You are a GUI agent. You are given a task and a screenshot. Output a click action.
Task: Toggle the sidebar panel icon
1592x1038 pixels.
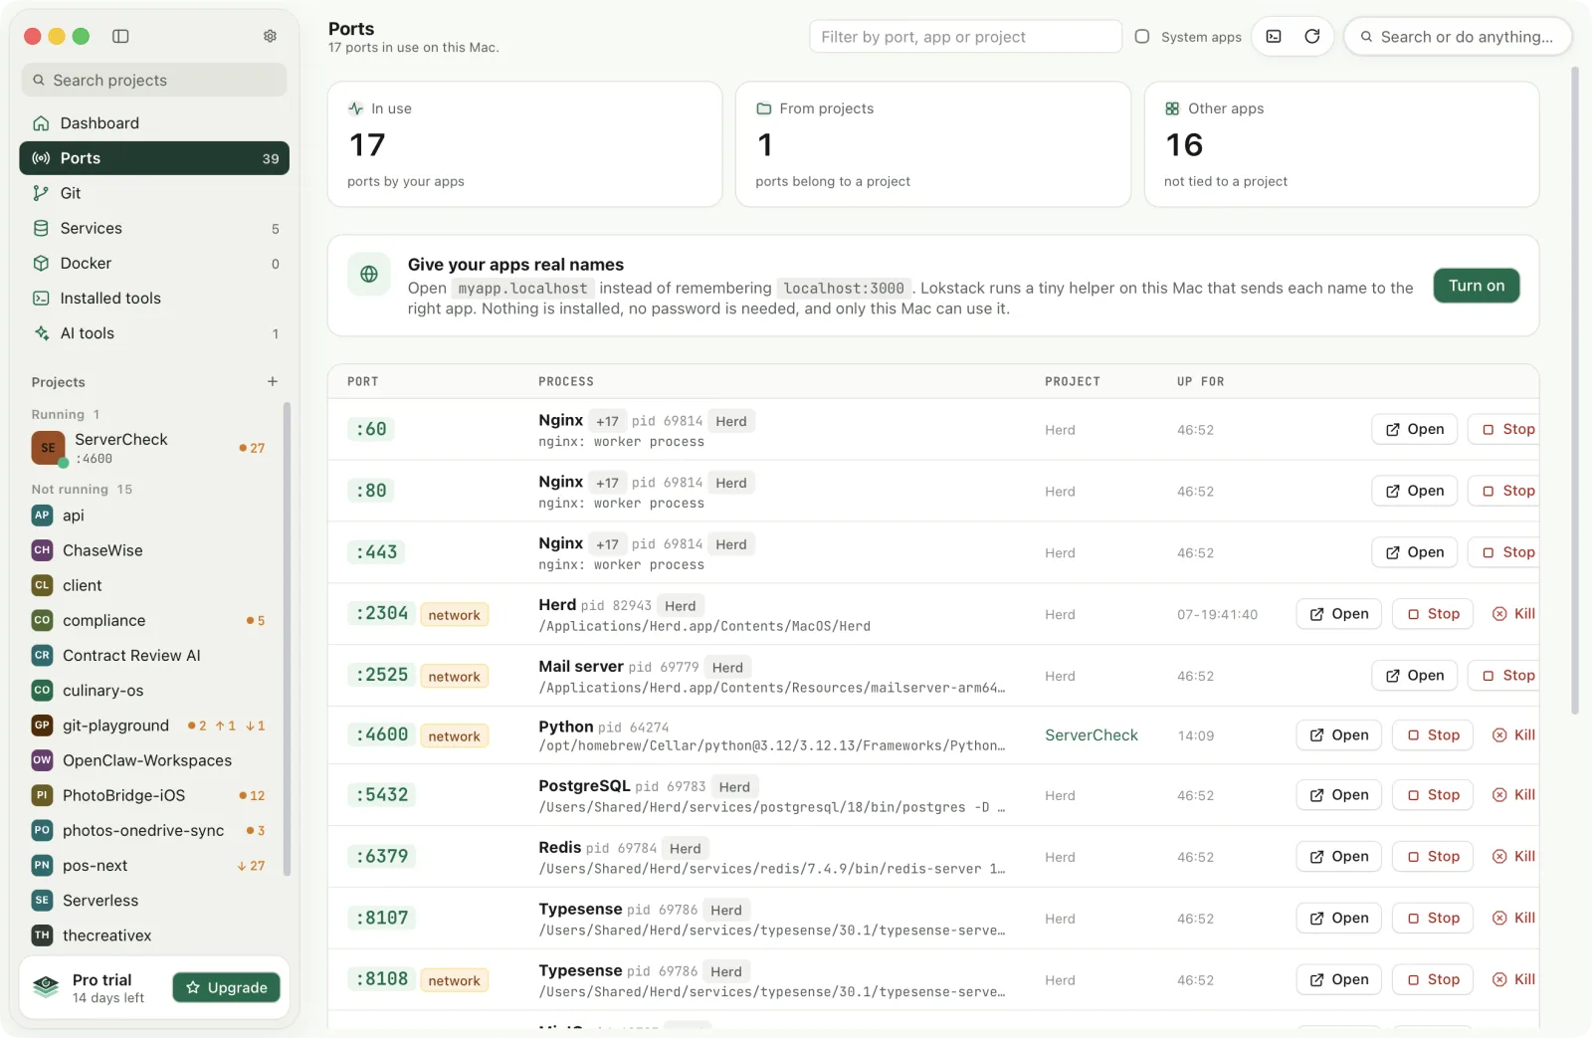[x=120, y=36]
